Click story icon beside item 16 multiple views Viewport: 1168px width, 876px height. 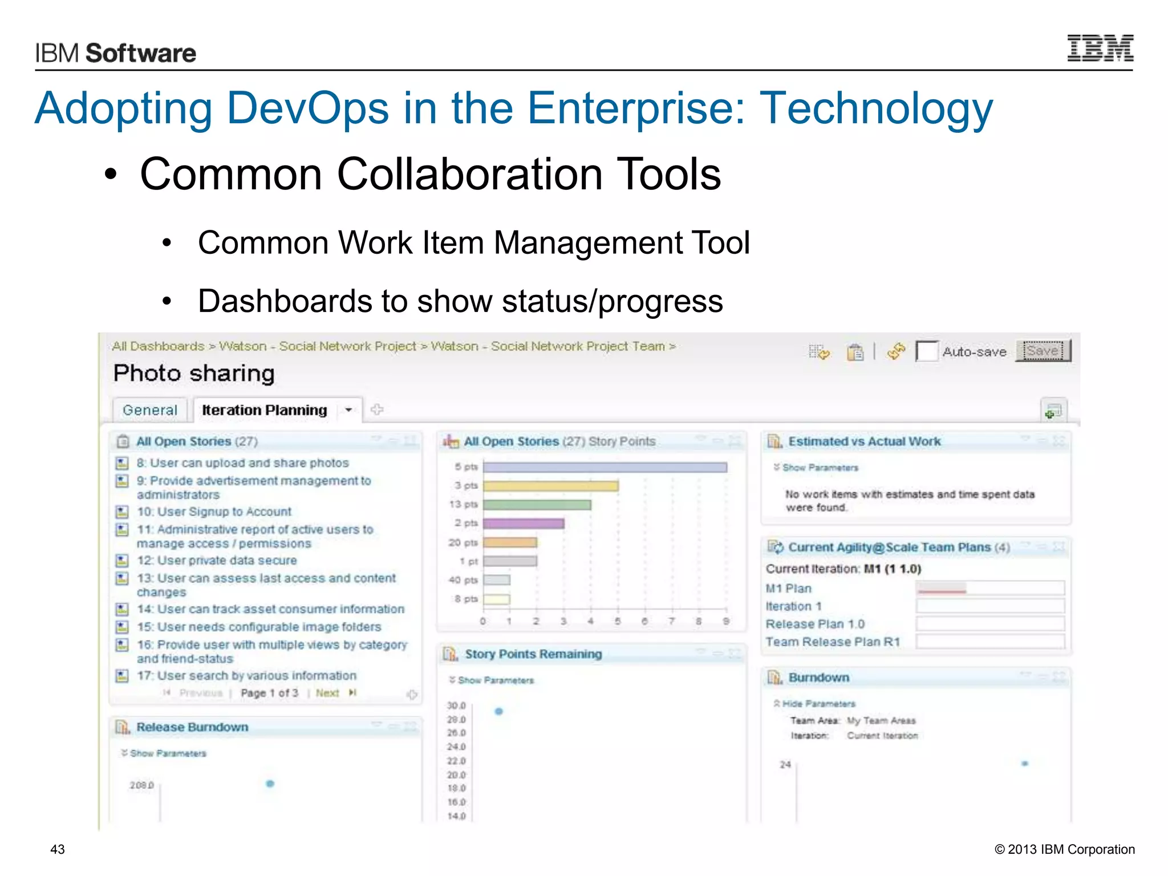pos(122,644)
